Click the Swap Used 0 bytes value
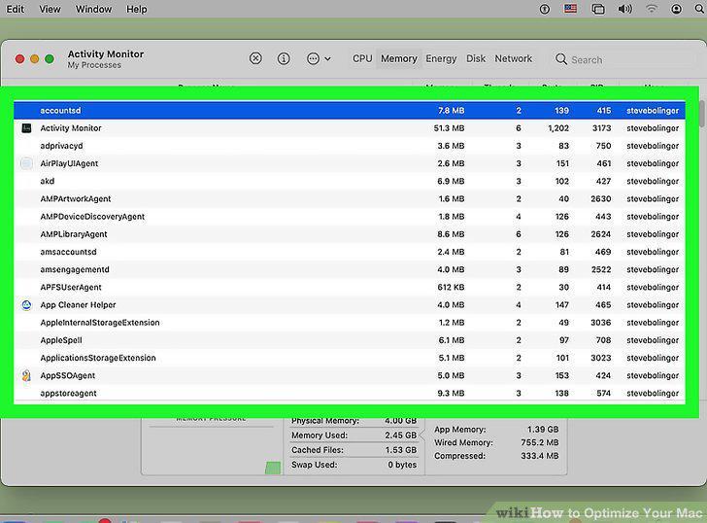707x523 pixels. pyautogui.click(x=402, y=465)
